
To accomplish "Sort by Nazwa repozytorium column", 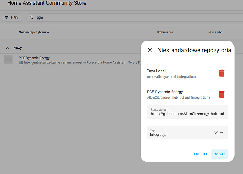I will 33,32.
